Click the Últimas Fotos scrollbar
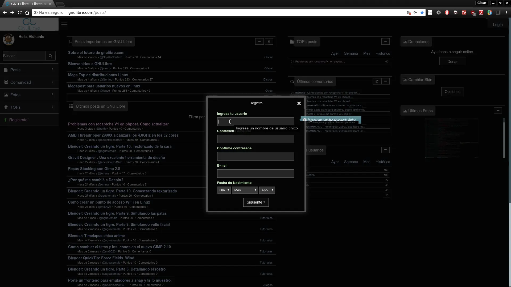The height and width of the screenshot is (287, 511). 504,138
